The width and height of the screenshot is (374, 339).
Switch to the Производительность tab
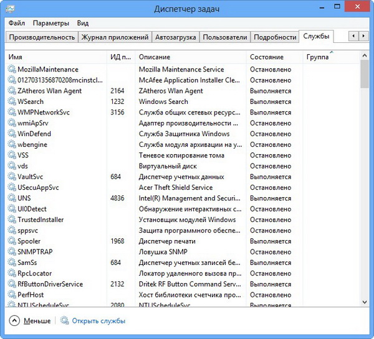tap(42, 37)
